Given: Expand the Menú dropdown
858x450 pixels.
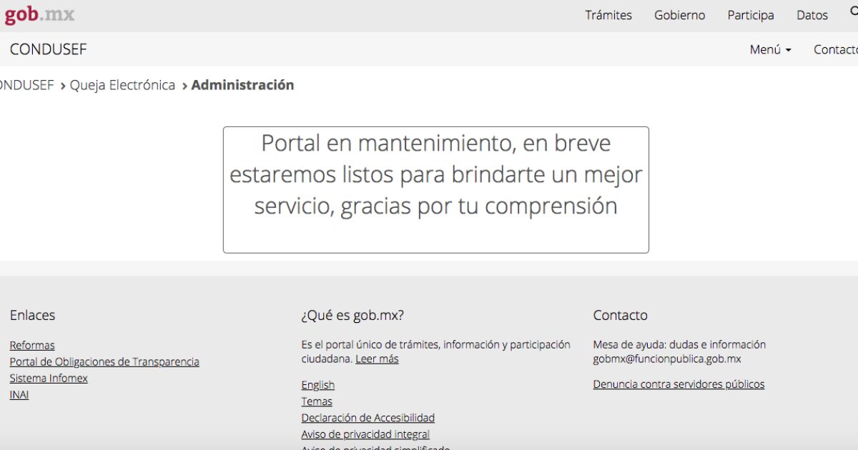Looking at the screenshot, I should click(x=770, y=49).
